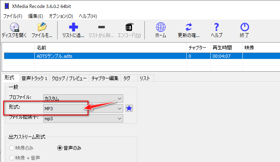Sort by the 再生時間 column header
Screen dimensions: 280x162
pyautogui.click(x=226, y=48)
